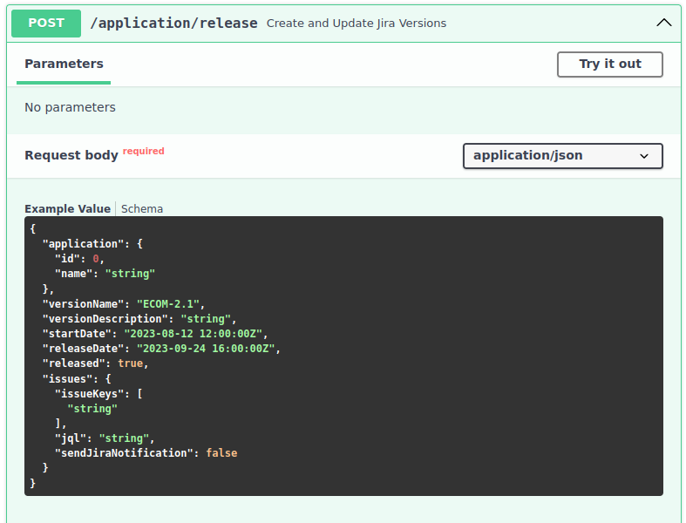686x523 pixels.
Task: Click the Try it out button
Action: point(609,64)
